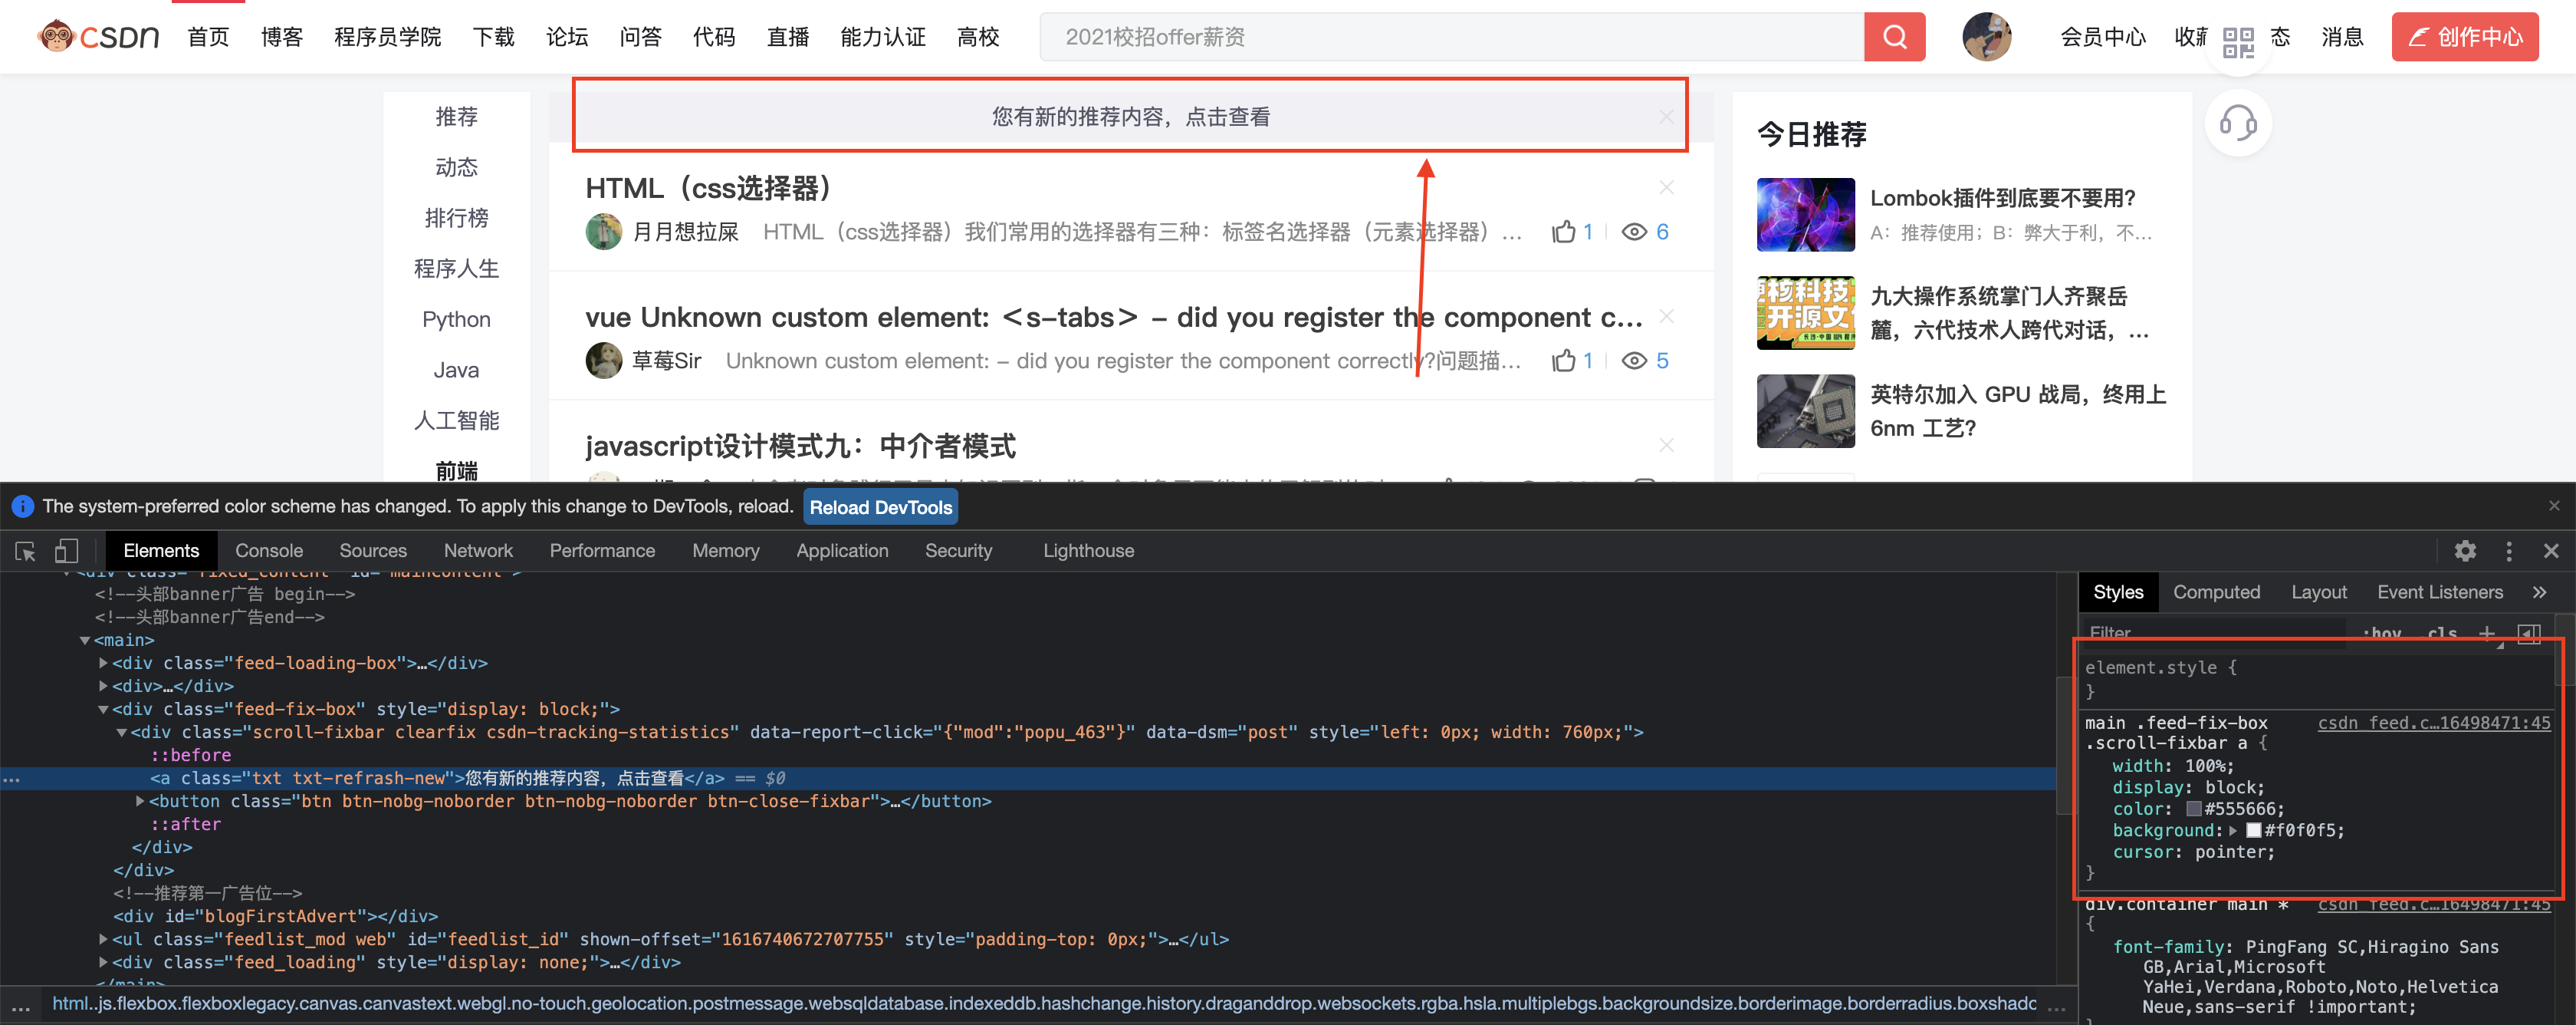Open DevTools settings gear
Screen dimensions: 2576x1025
2467,551
